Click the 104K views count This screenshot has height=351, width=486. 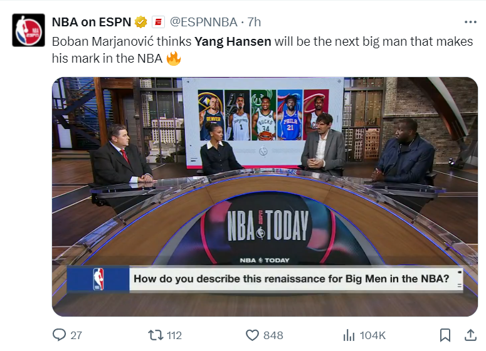coord(372,335)
